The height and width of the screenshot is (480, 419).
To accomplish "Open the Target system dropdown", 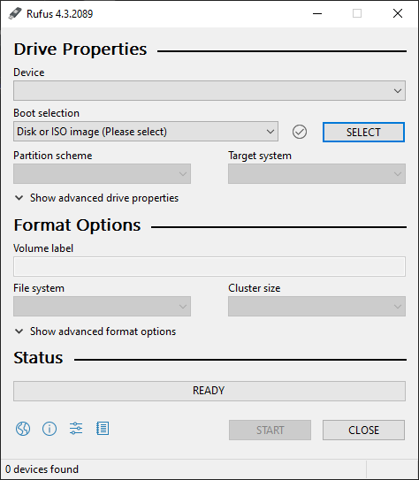I will tap(316, 174).
